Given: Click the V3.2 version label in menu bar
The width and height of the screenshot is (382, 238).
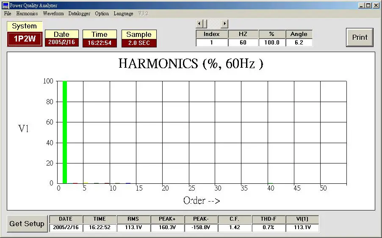Looking at the screenshot, I should 143,14.
